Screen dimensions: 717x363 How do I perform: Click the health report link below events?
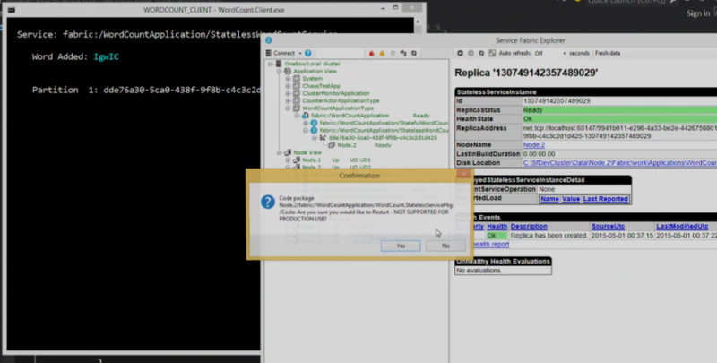coord(490,245)
